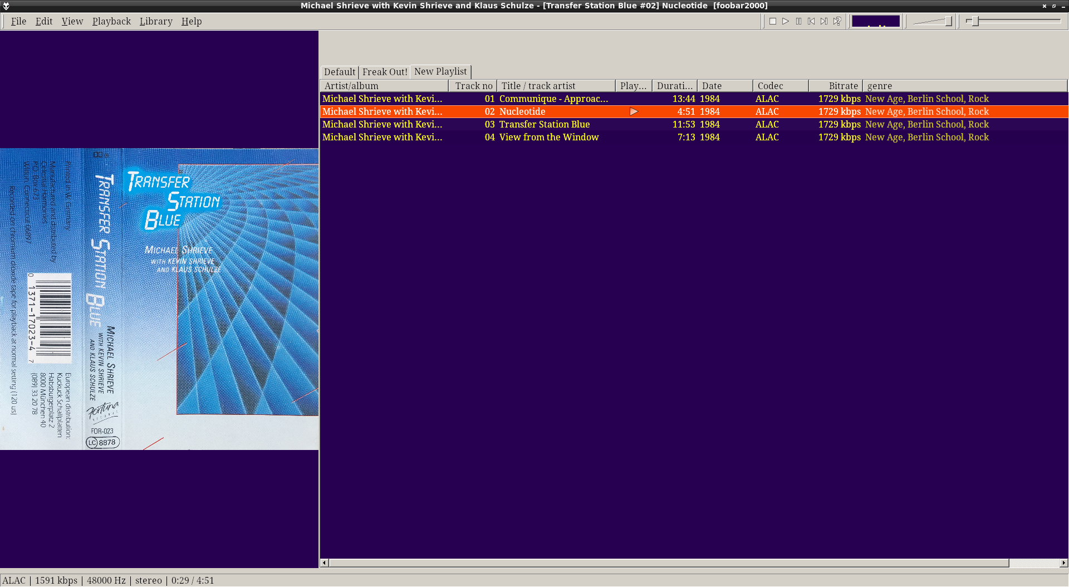Open the Edit menu

coord(44,21)
